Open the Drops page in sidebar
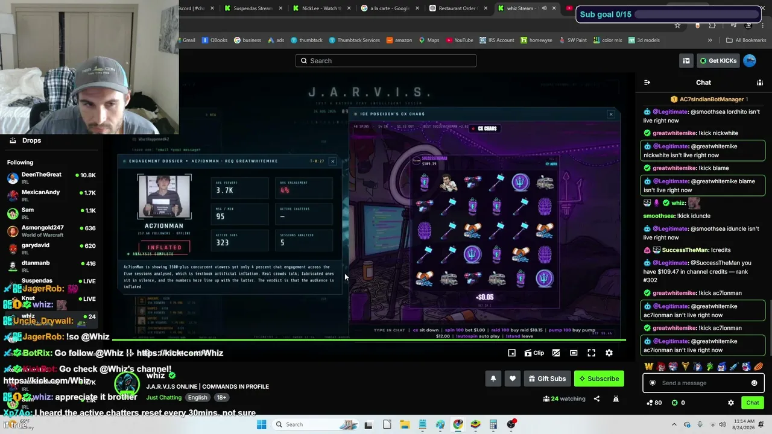772x434 pixels. pyautogui.click(x=24, y=140)
